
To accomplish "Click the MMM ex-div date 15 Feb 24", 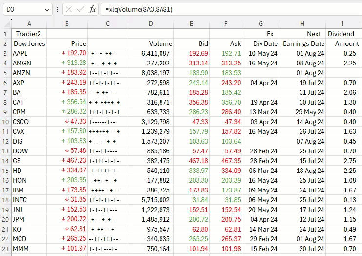I will (261, 249).
